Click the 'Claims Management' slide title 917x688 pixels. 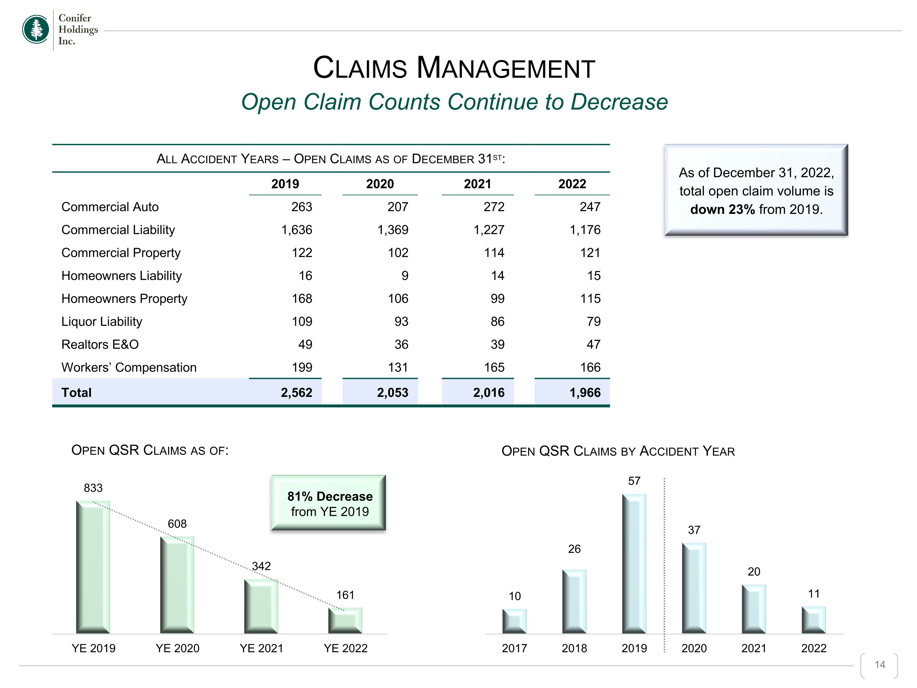(454, 68)
